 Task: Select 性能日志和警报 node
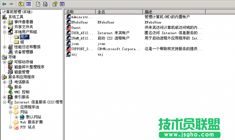[x=28, y=47]
